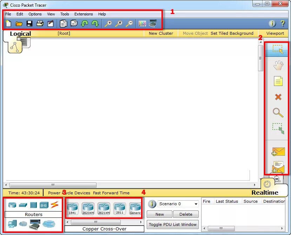Click the Undo green arrow icon
The width and height of the screenshot is (291, 235).
point(85,23)
